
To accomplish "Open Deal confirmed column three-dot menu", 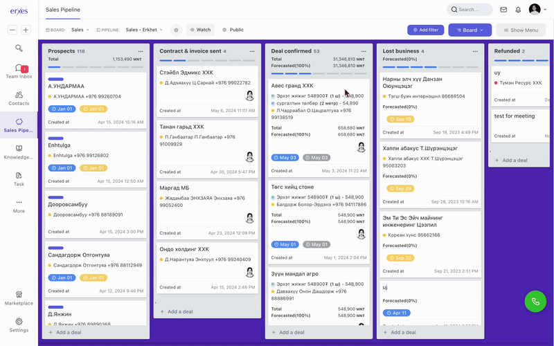I will pyautogui.click(x=364, y=51).
